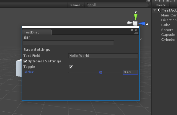Click the Hello World text field
The image size is (177, 115).
(103, 56)
